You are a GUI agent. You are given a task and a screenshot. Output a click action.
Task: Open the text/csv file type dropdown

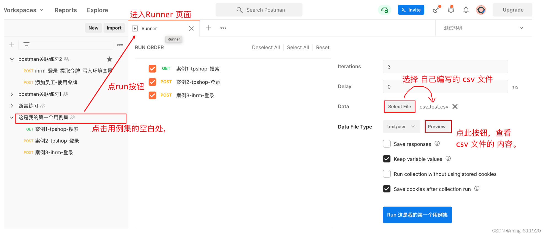coord(401,127)
